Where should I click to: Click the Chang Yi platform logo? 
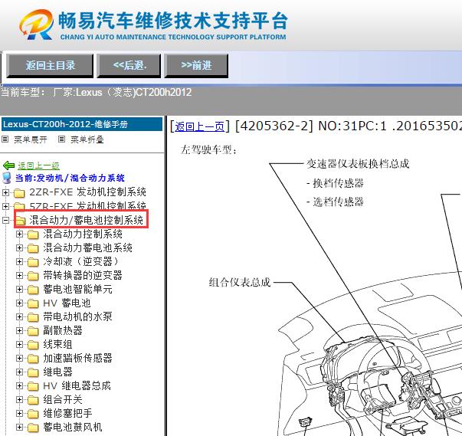(37, 25)
